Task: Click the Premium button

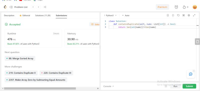Action: (x=162, y=7)
